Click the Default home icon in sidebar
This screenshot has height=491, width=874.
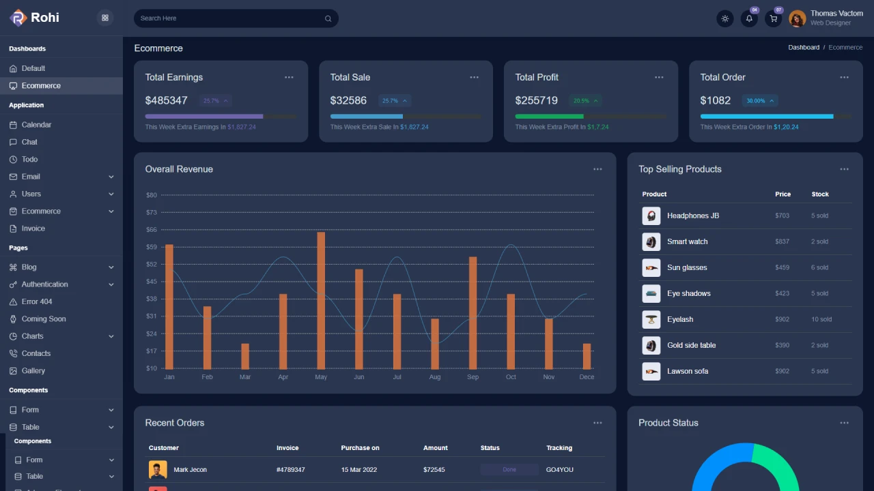[13, 68]
